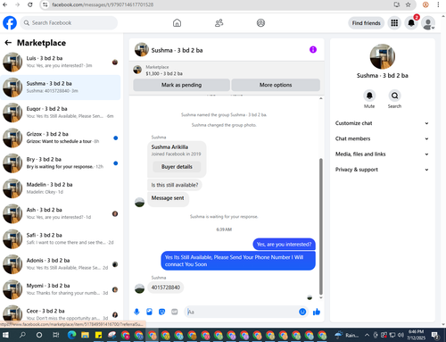Expand Customize chat section
446x342 pixels.
(382, 123)
